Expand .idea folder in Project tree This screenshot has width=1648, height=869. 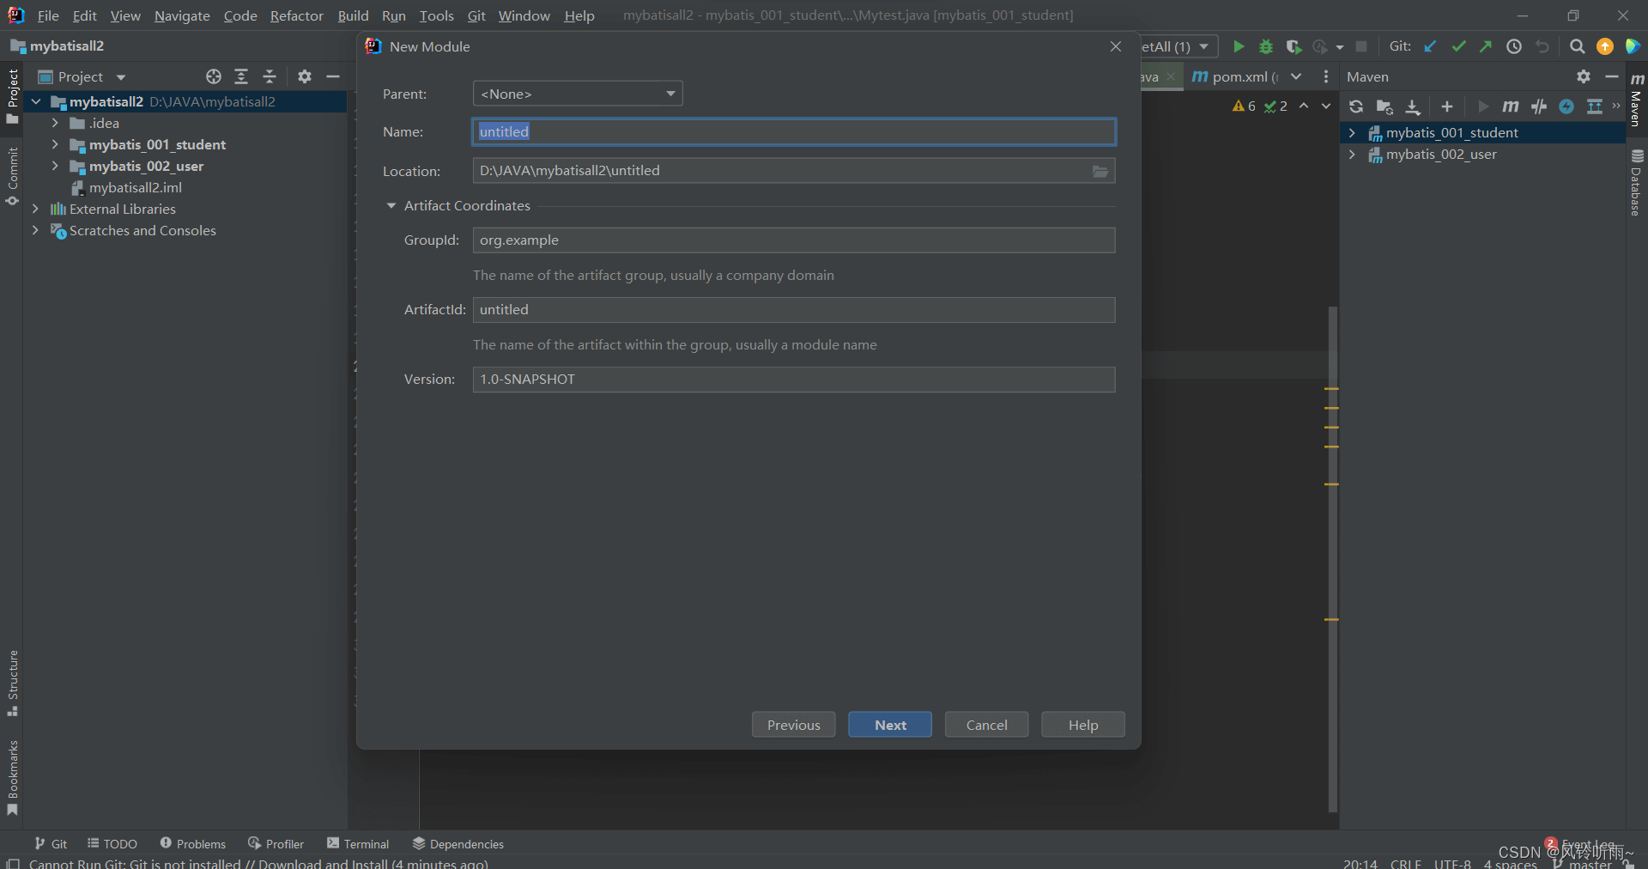point(55,124)
